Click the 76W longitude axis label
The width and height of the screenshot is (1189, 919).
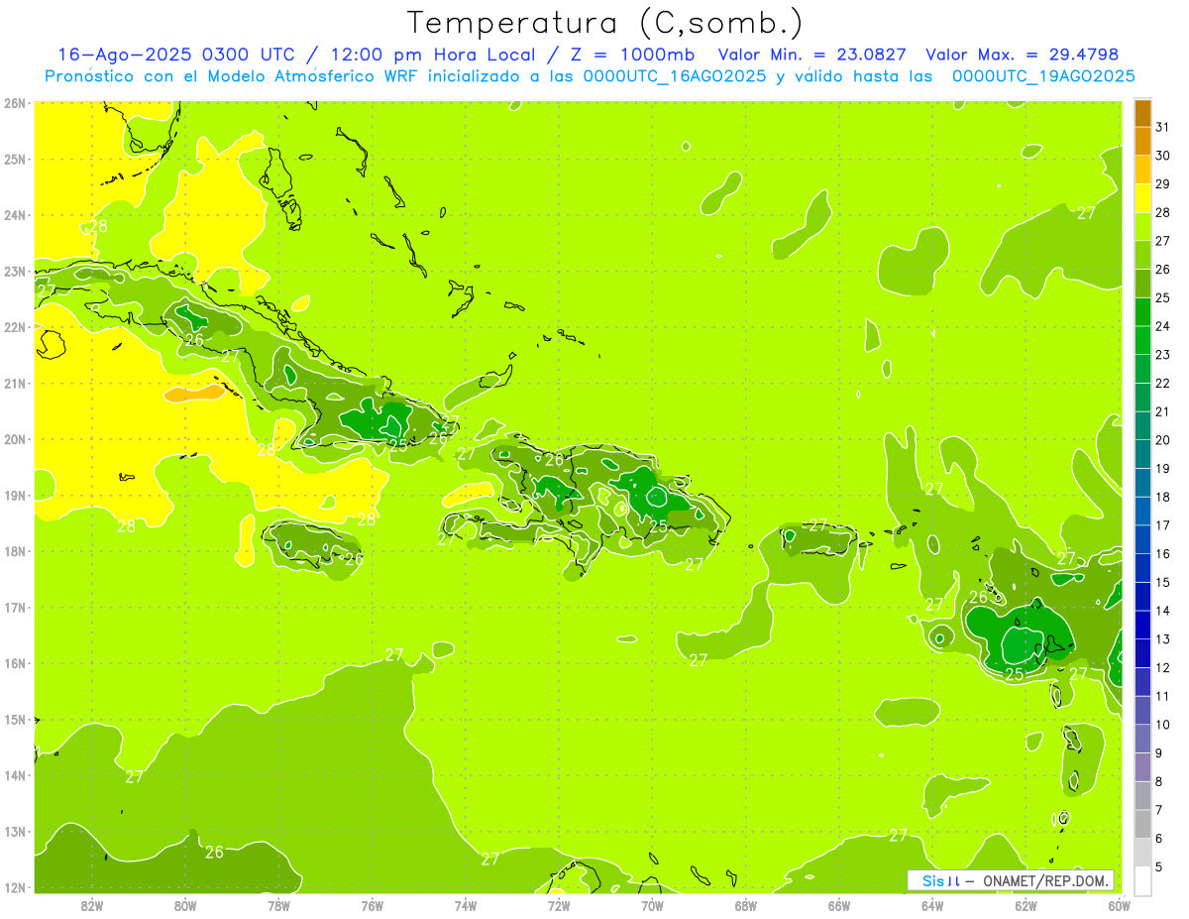(372, 905)
